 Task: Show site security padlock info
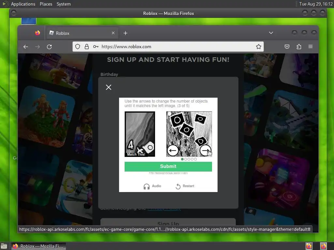pos(87,47)
